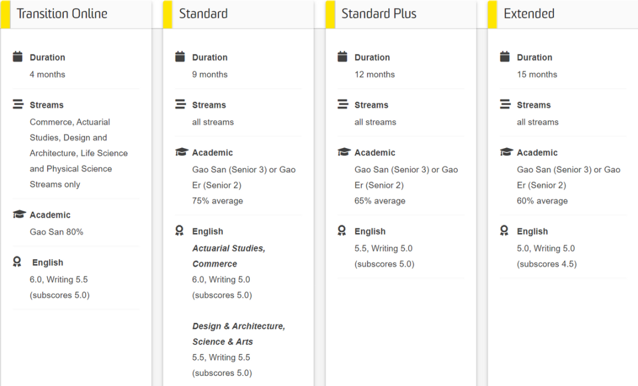Click Streams list icon in Extended card
638x386 pixels.
pyautogui.click(x=505, y=104)
